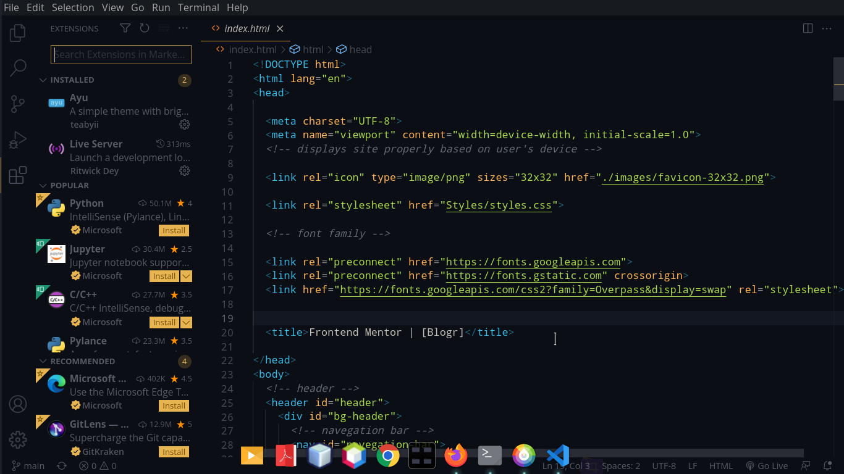Image resolution: width=844 pixels, height=474 pixels.
Task: Change language mode from HTML
Action: coord(720,466)
